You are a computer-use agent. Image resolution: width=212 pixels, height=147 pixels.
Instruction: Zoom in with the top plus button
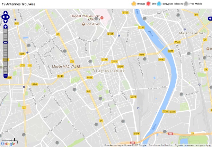point(5,27)
